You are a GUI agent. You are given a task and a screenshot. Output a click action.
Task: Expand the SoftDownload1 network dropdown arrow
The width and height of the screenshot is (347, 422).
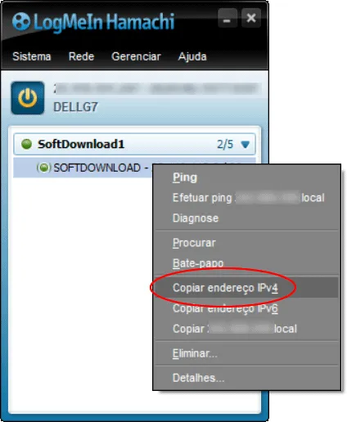[x=246, y=145]
